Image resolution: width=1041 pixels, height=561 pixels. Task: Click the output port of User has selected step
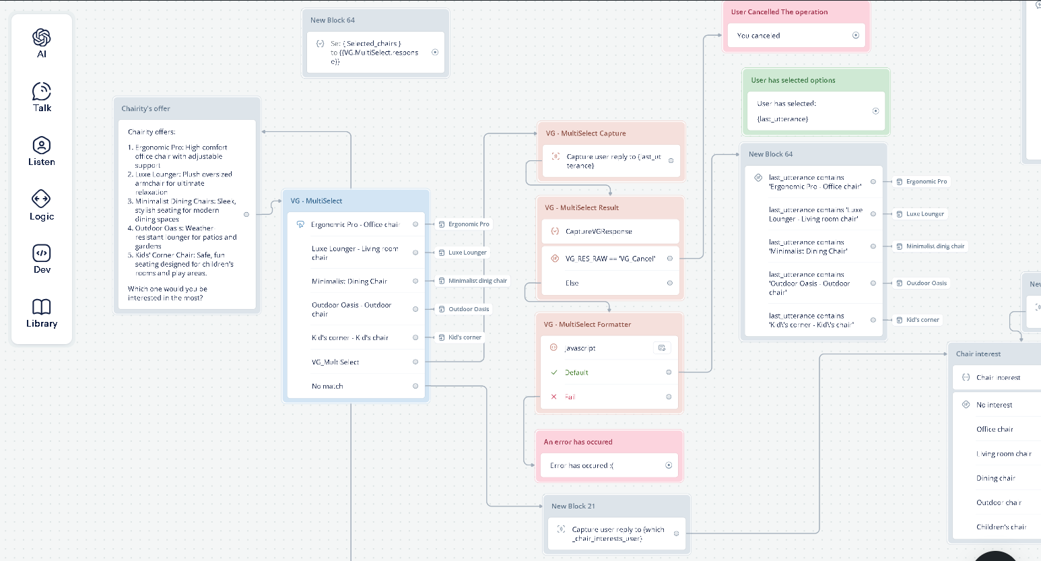(875, 111)
